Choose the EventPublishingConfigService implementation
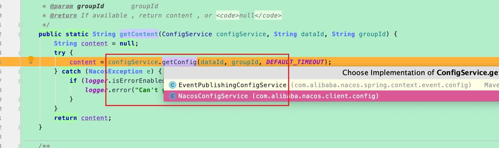This screenshot has width=499, height=148. [331, 85]
